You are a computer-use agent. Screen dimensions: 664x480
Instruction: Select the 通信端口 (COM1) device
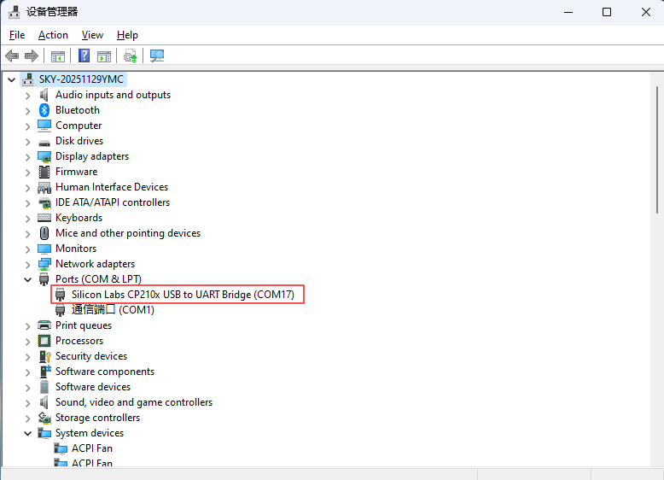click(113, 310)
